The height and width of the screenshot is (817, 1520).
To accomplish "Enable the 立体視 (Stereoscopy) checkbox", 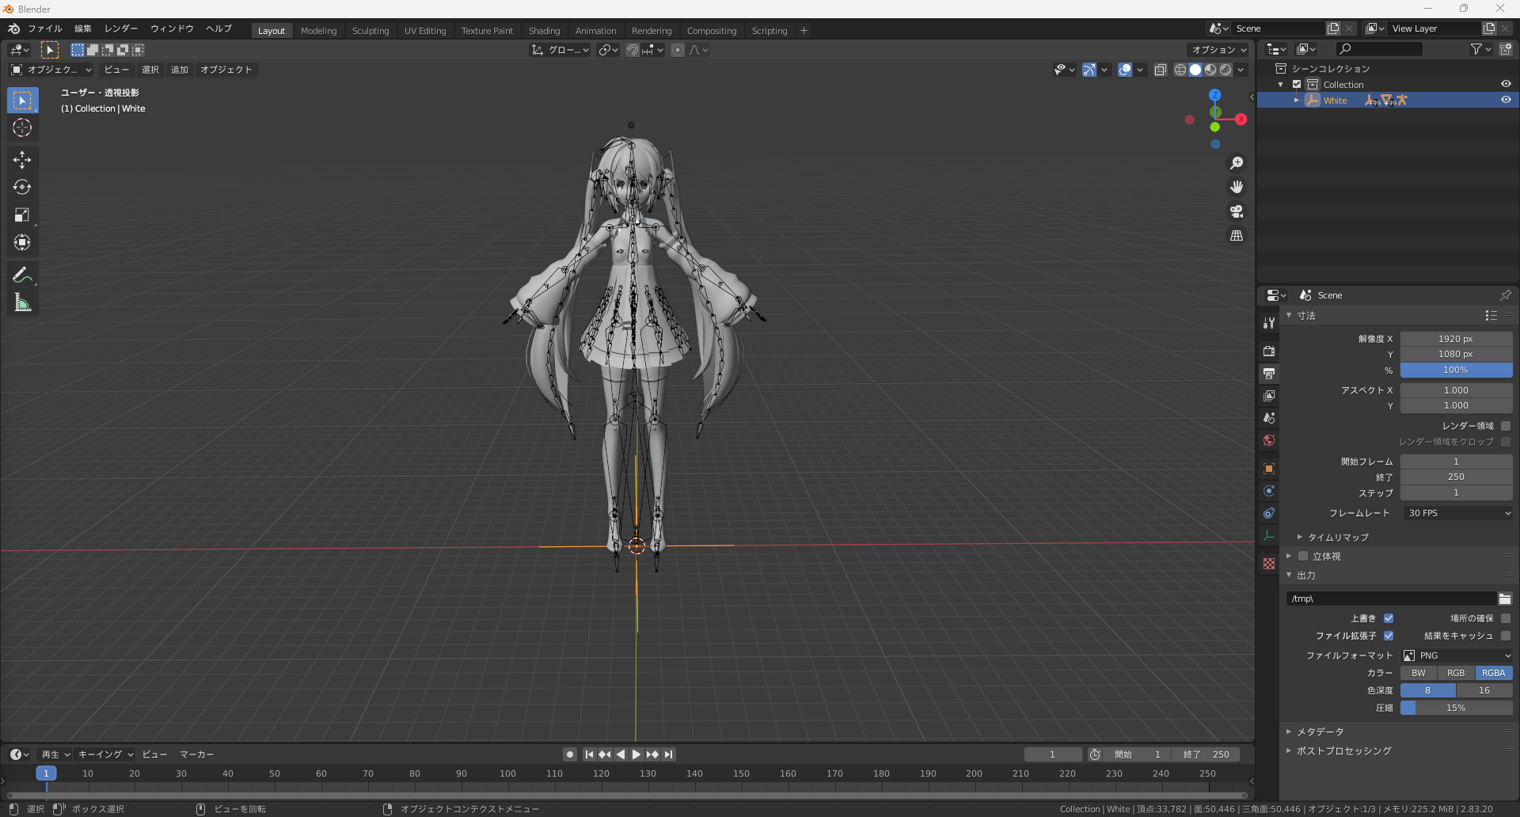I will coord(1303,556).
